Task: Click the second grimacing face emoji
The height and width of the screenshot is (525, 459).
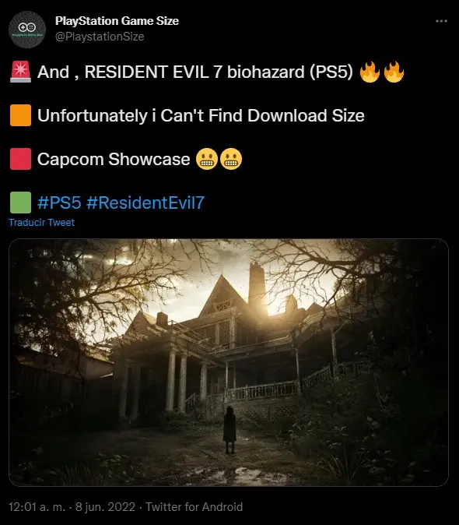Action: [x=231, y=159]
